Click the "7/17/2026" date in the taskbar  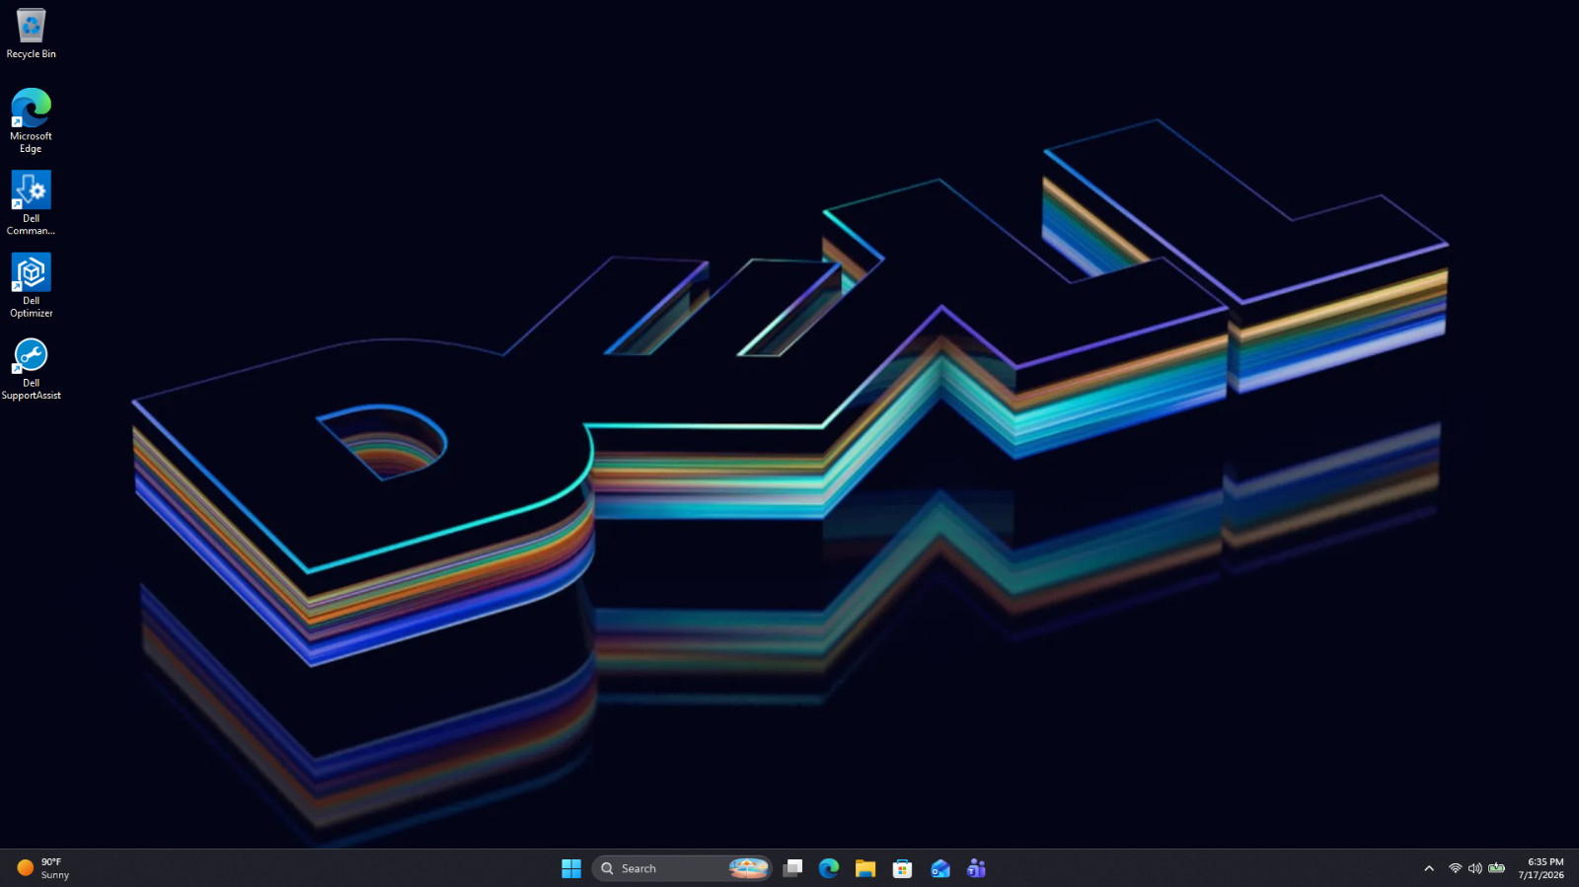point(1541,875)
